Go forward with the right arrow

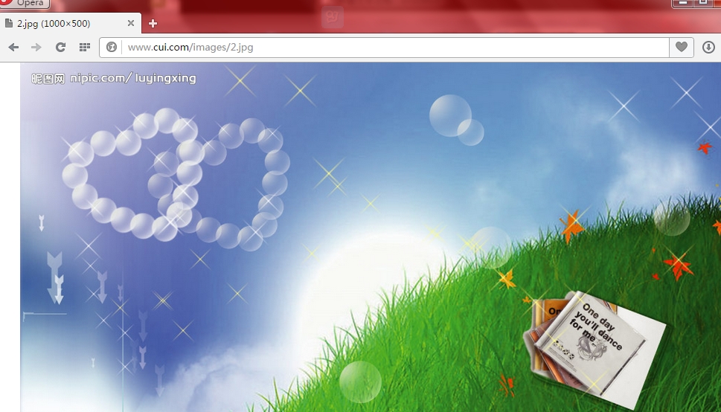36,47
